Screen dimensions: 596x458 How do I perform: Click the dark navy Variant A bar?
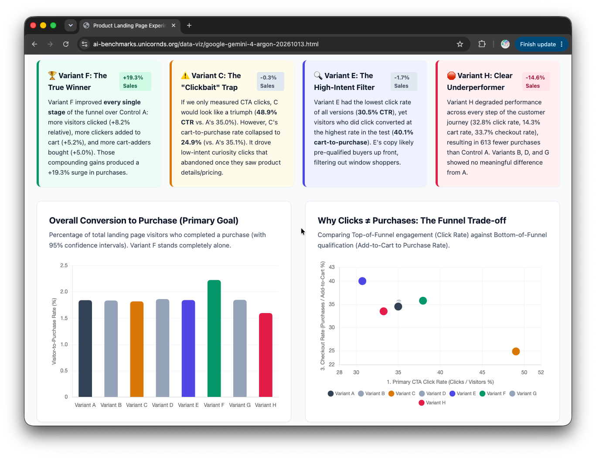pyautogui.click(x=85, y=348)
